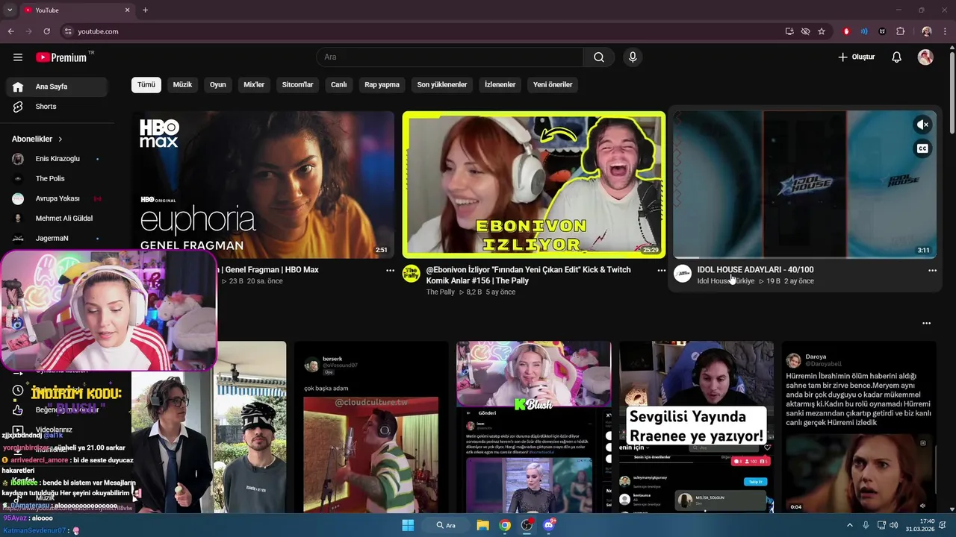The image size is (956, 537).
Task: Select the Oyun filter chip
Action: [x=218, y=84]
